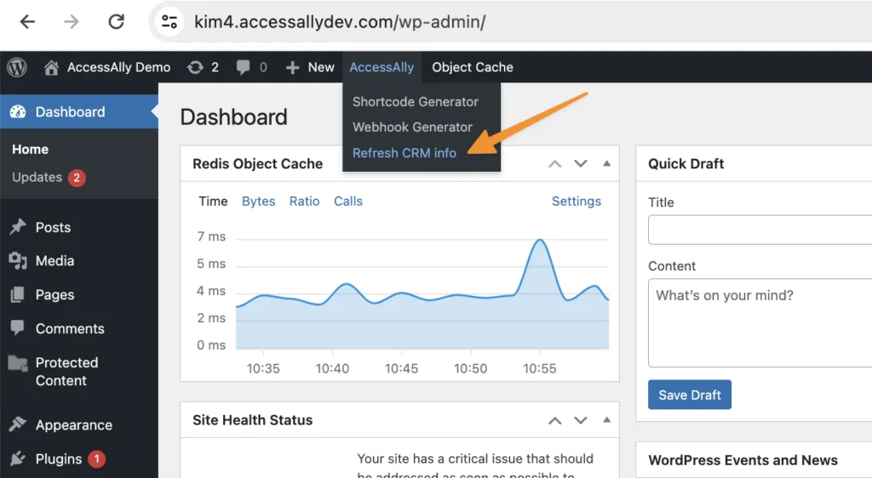Click the browser forward arrow
Screen dimensions: 872x478
pos(72,21)
